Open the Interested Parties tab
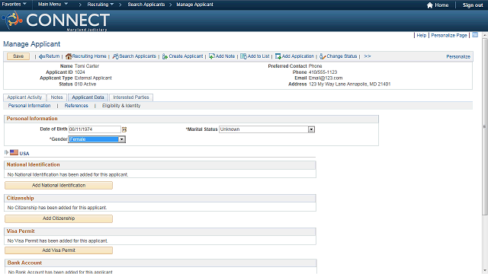This screenshot has width=488, height=274. pyautogui.click(x=131, y=97)
